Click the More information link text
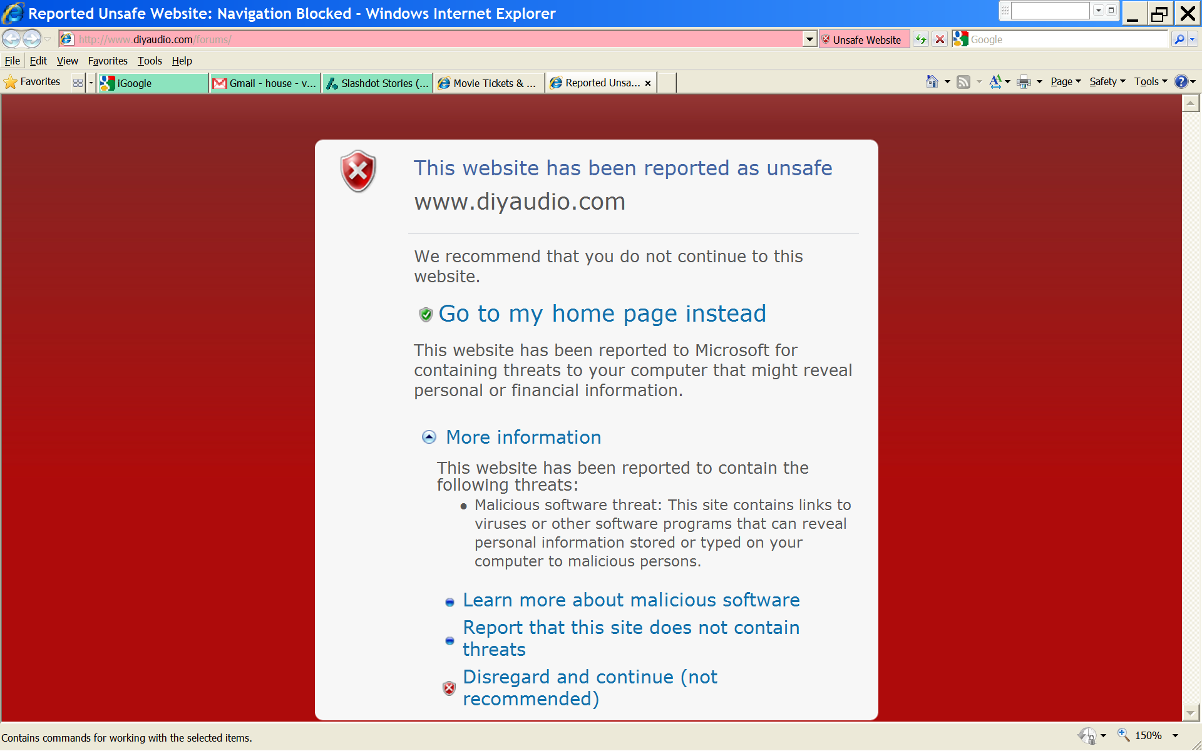The height and width of the screenshot is (751, 1202). click(523, 437)
